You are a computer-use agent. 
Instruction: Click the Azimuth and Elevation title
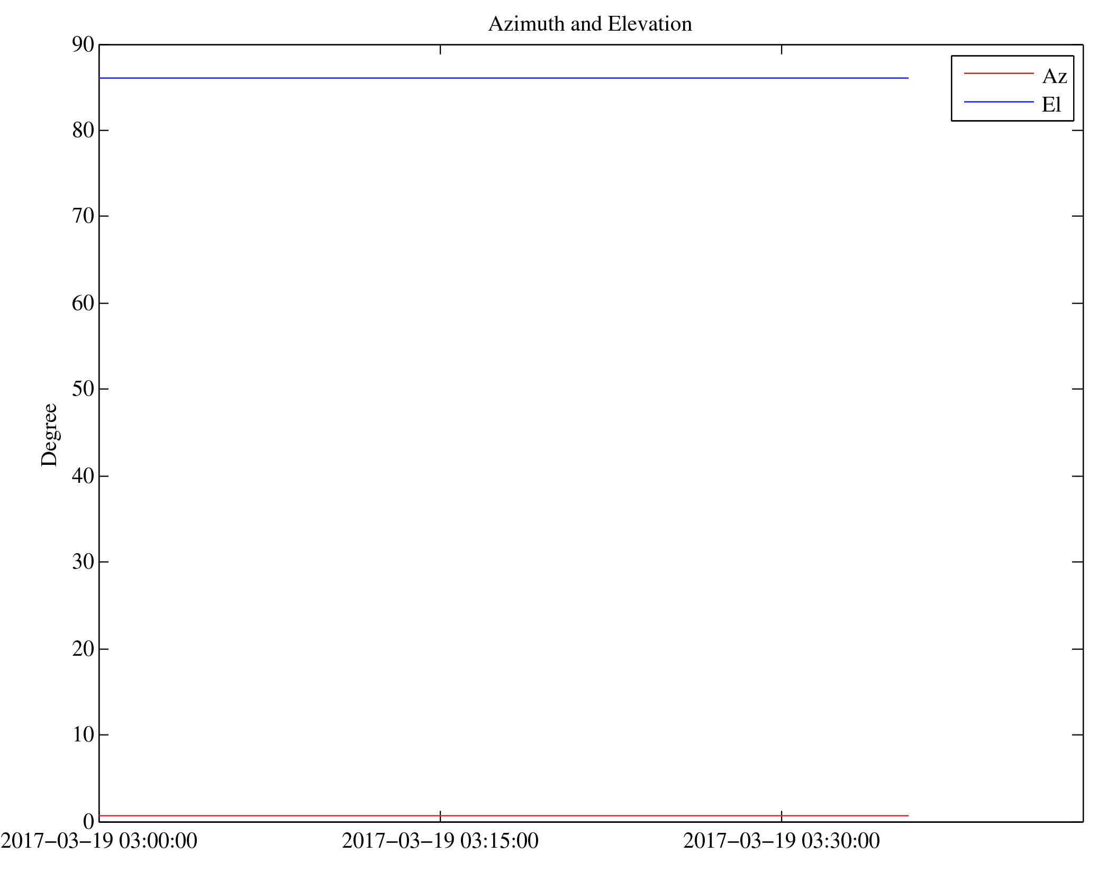(589, 24)
